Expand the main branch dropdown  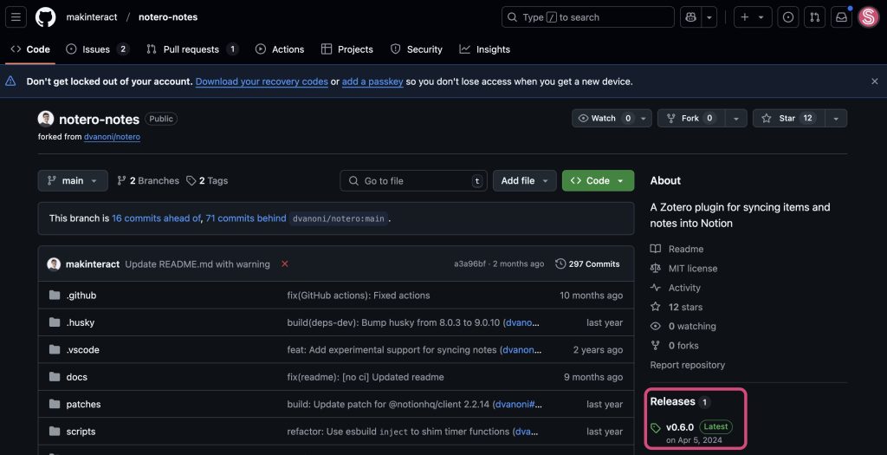(73, 180)
